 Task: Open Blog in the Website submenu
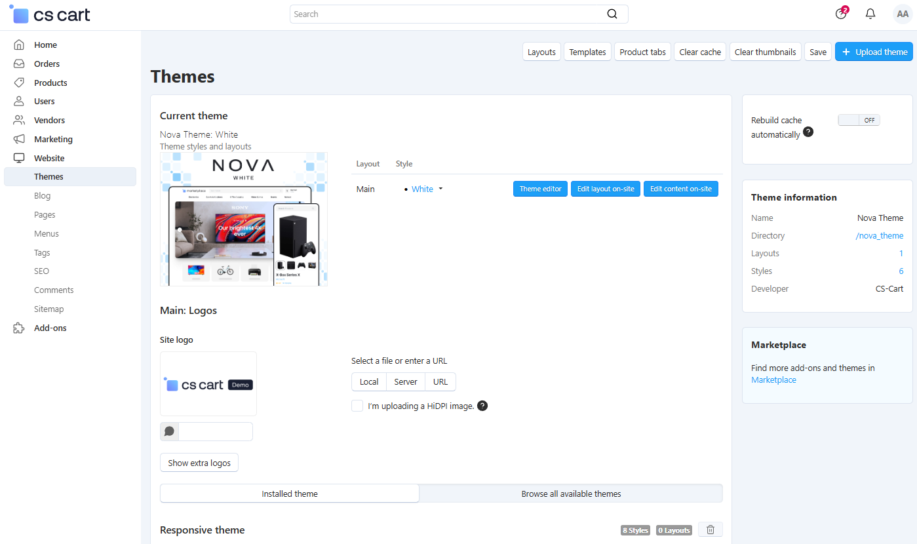[x=42, y=196]
